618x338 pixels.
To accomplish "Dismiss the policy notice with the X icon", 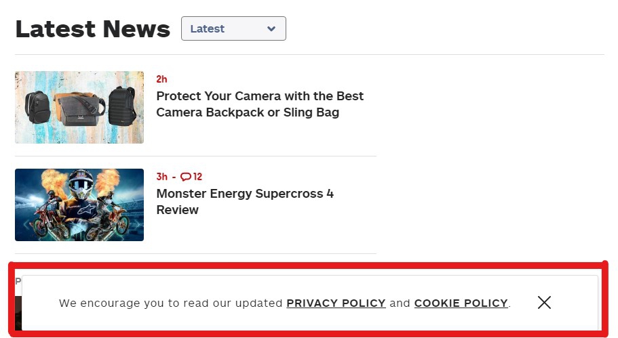I will (x=544, y=302).
